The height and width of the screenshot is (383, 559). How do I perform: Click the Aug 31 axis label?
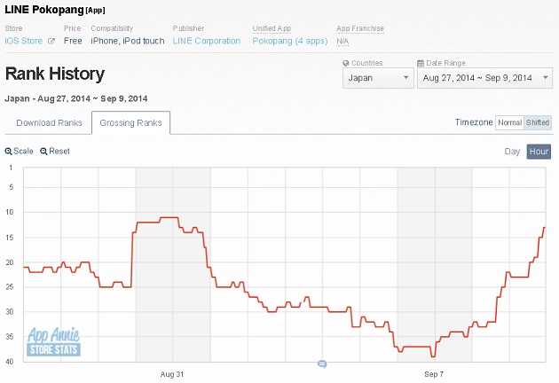pyautogui.click(x=172, y=374)
